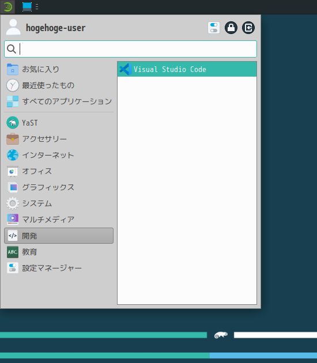
Task: Select the アクセサリー category
Action: coord(59,139)
